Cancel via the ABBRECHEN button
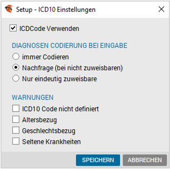 pyautogui.click(x=145, y=160)
